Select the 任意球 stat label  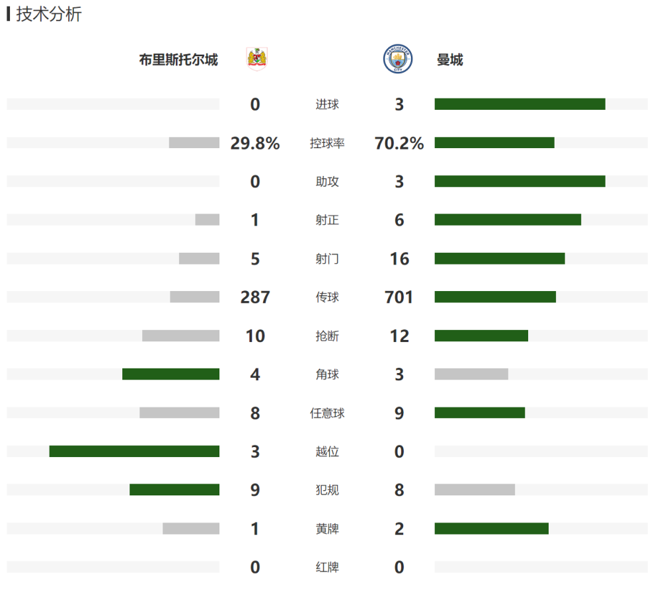pos(327,413)
